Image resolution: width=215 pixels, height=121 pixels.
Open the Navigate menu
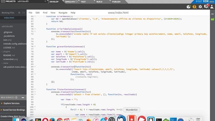point(63,13)
